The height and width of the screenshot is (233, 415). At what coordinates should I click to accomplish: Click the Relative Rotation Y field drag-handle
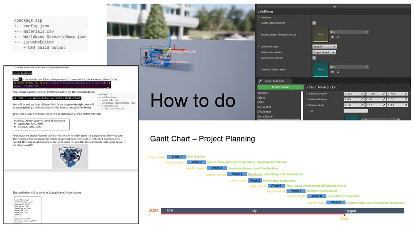tap(384, 99)
